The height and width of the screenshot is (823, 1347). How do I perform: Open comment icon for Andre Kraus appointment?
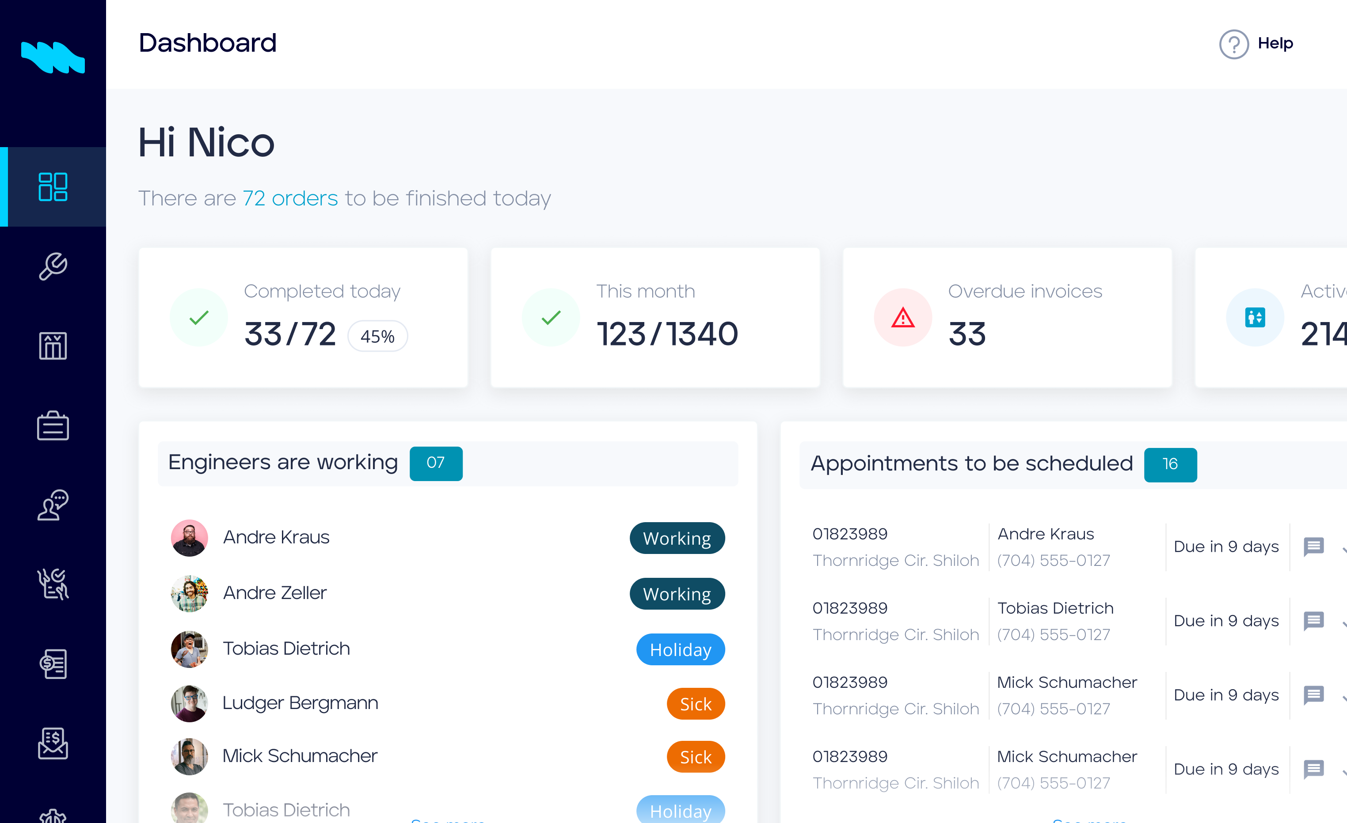[1313, 546]
